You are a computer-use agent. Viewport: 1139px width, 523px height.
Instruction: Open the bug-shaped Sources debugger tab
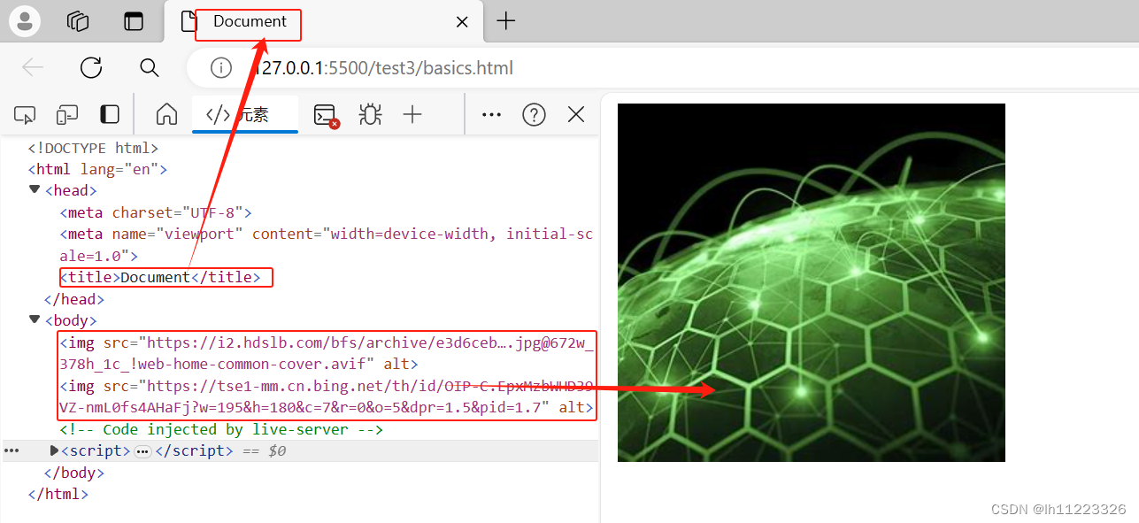click(x=370, y=114)
